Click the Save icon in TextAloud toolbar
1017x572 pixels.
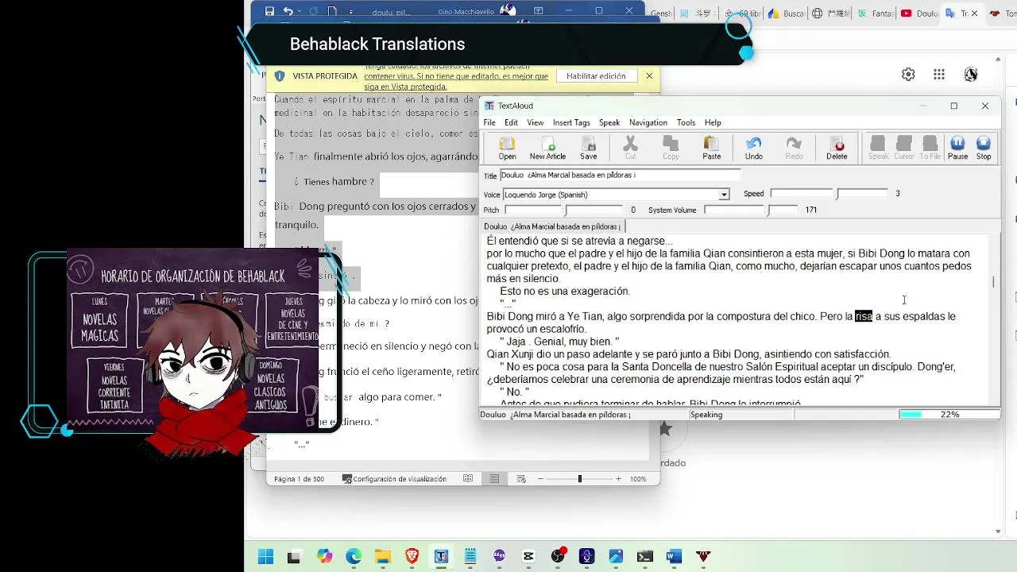589,148
